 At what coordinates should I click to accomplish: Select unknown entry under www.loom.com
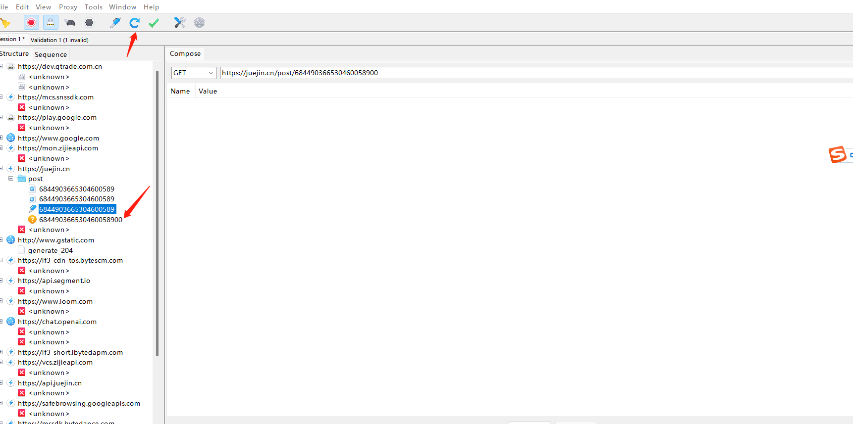[x=49, y=311]
